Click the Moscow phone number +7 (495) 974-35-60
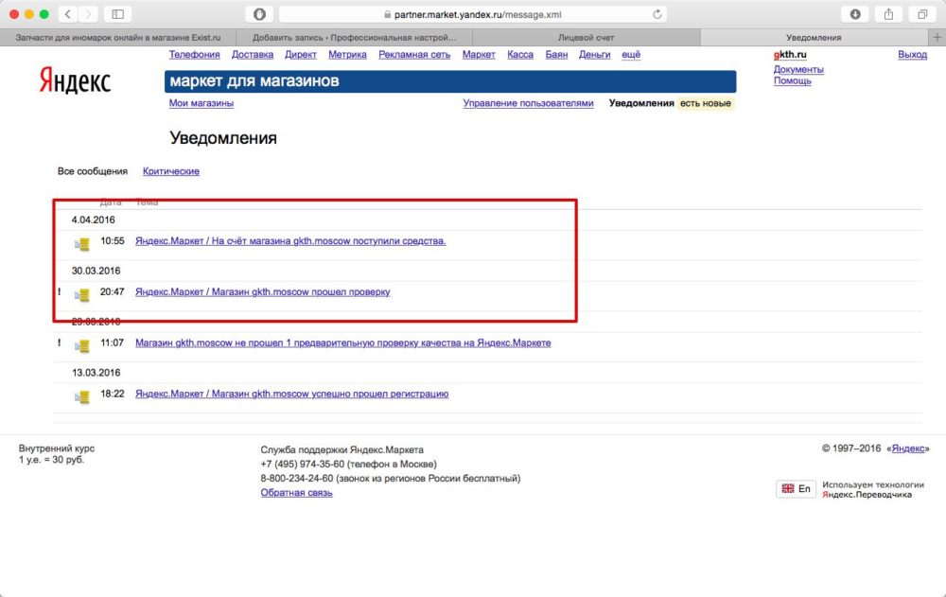Viewport: 946px width, 597px height. [x=303, y=465]
